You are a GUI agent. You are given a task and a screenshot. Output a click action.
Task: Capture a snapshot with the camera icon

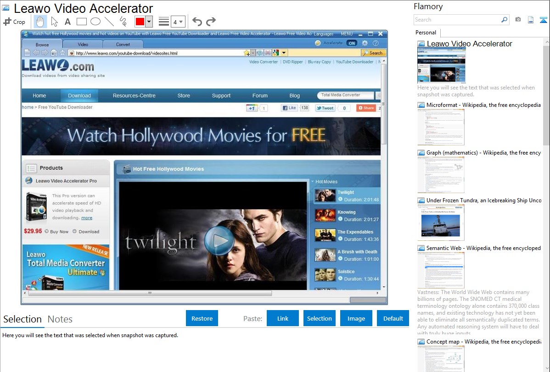pyautogui.click(x=518, y=20)
